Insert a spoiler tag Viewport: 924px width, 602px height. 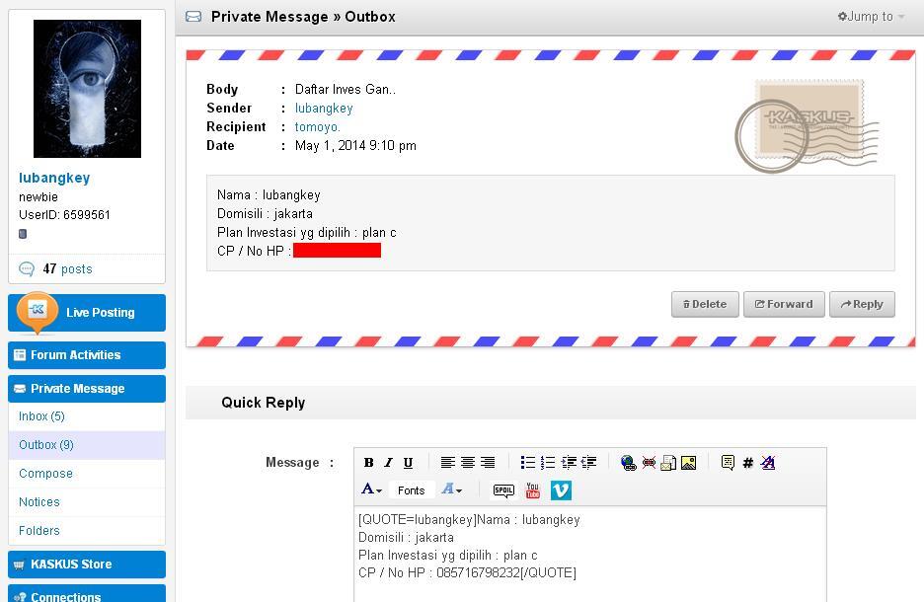click(503, 490)
